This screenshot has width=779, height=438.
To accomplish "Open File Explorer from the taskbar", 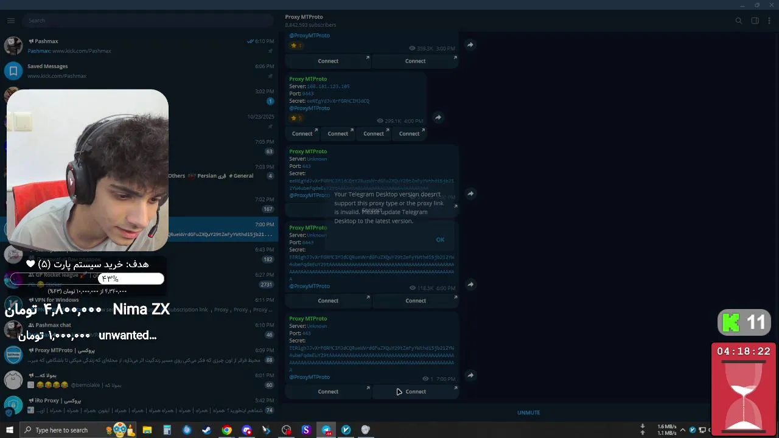I will click(147, 430).
